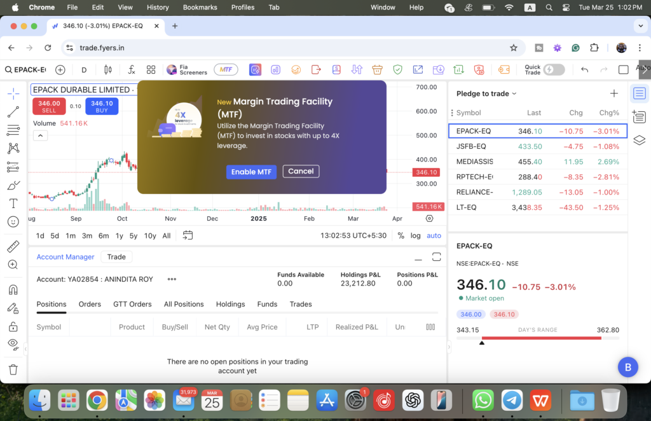Image resolution: width=651 pixels, height=421 pixels.
Task: Select the pattern drawing tool
Action: (x=13, y=148)
